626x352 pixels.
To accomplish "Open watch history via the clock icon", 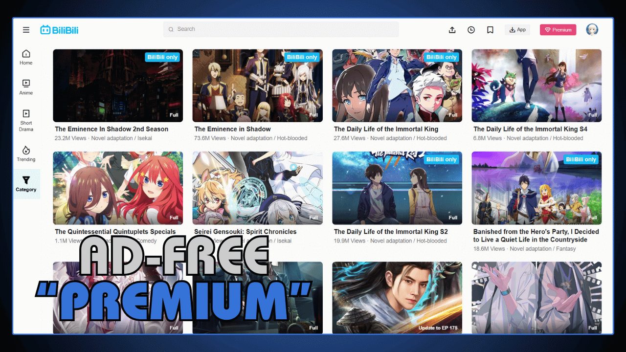I will [x=471, y=29].
